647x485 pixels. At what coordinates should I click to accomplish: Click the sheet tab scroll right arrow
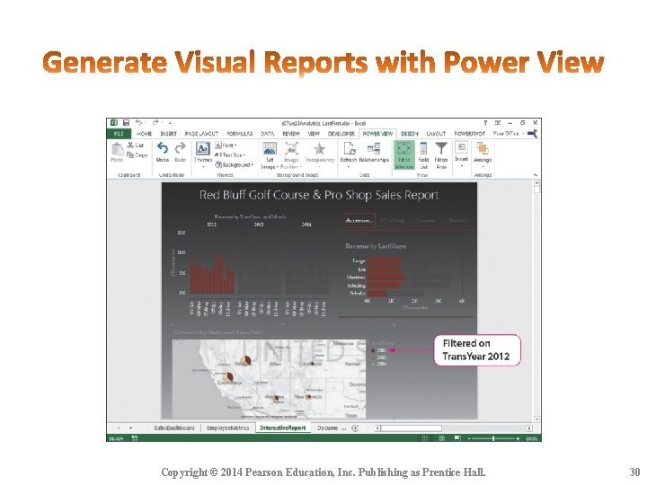[131, 428]
